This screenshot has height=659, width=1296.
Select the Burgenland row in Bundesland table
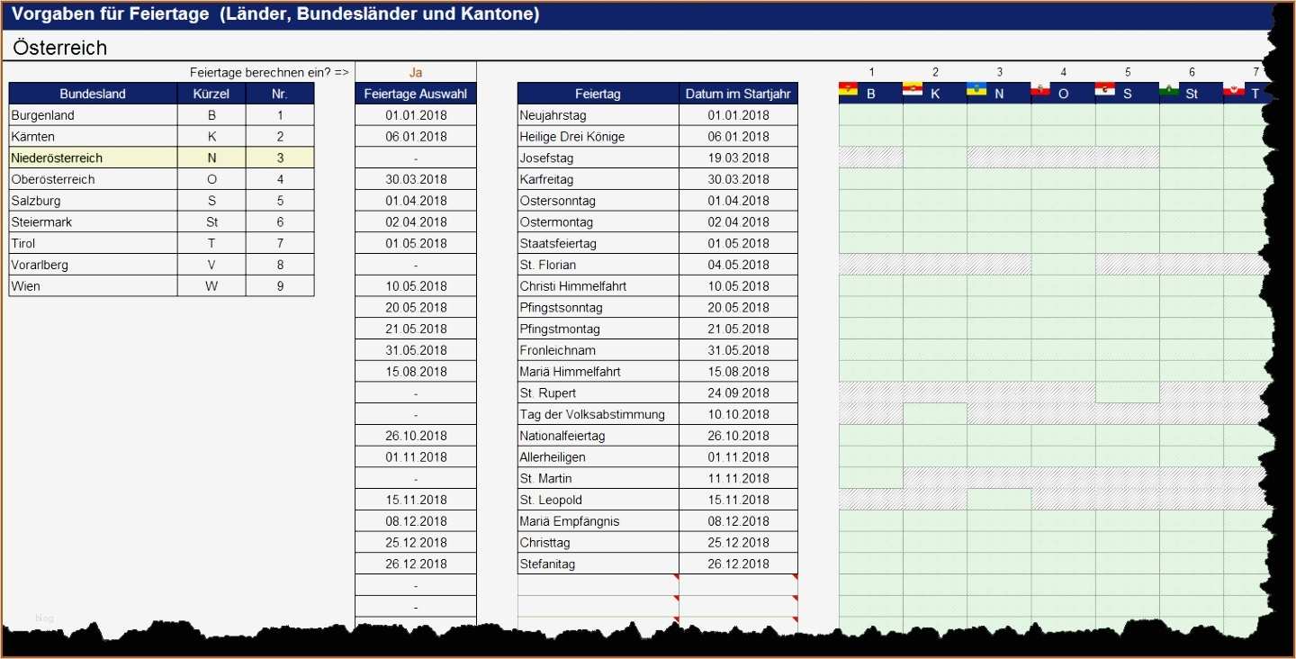click(x=161, y=115)
